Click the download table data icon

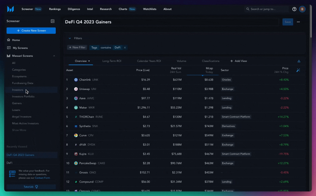point(299,61)
